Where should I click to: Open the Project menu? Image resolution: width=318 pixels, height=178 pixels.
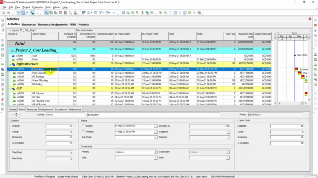click(x=26, y=7)
